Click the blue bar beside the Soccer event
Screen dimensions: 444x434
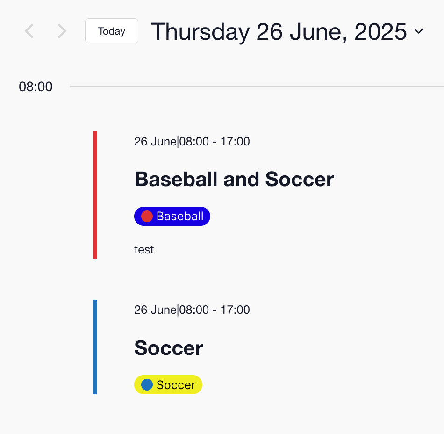[x=95, y=347]
